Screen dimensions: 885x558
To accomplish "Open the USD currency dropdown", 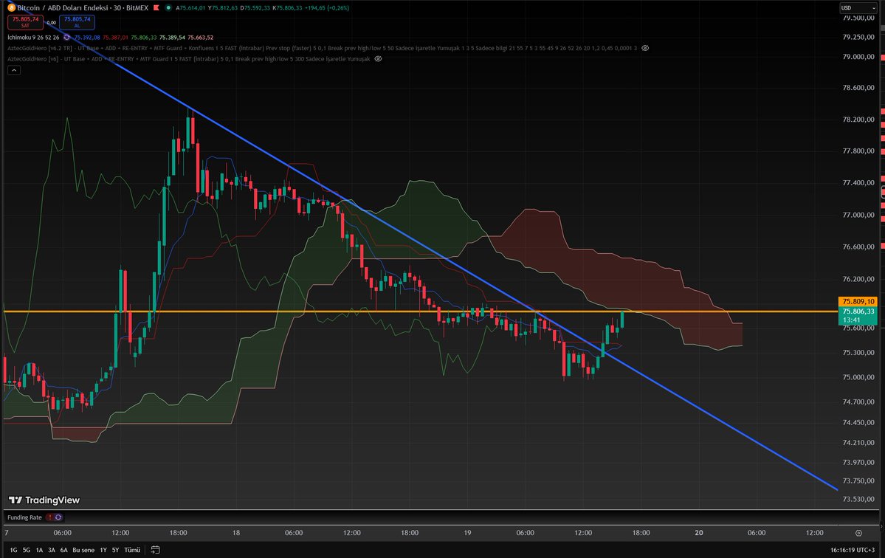I will [x=858, y=8].
